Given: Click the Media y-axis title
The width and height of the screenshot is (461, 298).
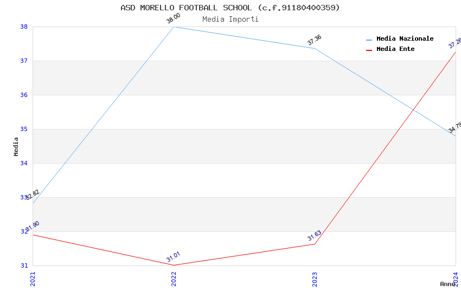Looking at the screenshot, I should (16, 146).
